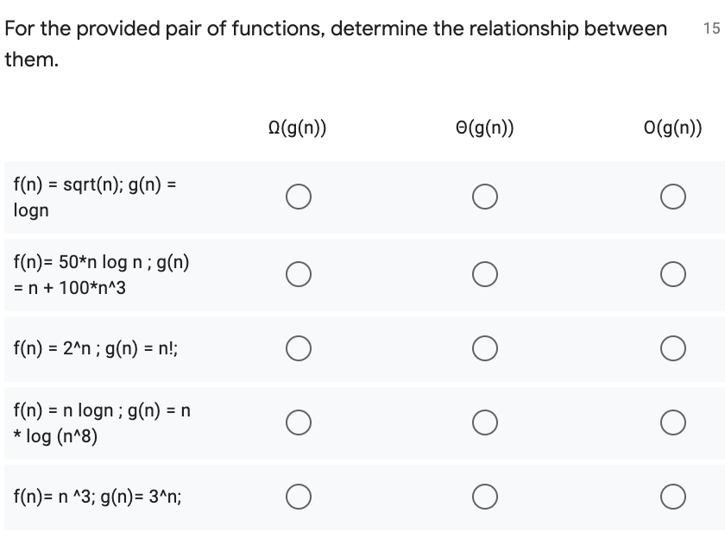Pick Θ(g(n)) for n logn and log(n^8) row

(x=485, y=422)
